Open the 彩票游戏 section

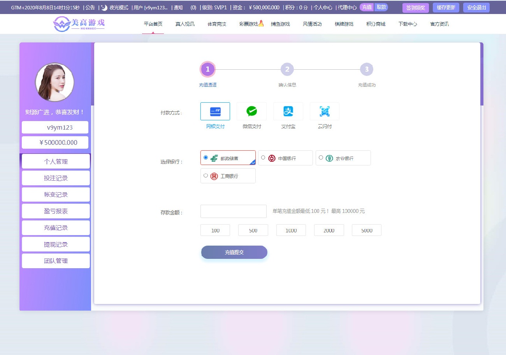pyautogui.click(x=248, y=24)
